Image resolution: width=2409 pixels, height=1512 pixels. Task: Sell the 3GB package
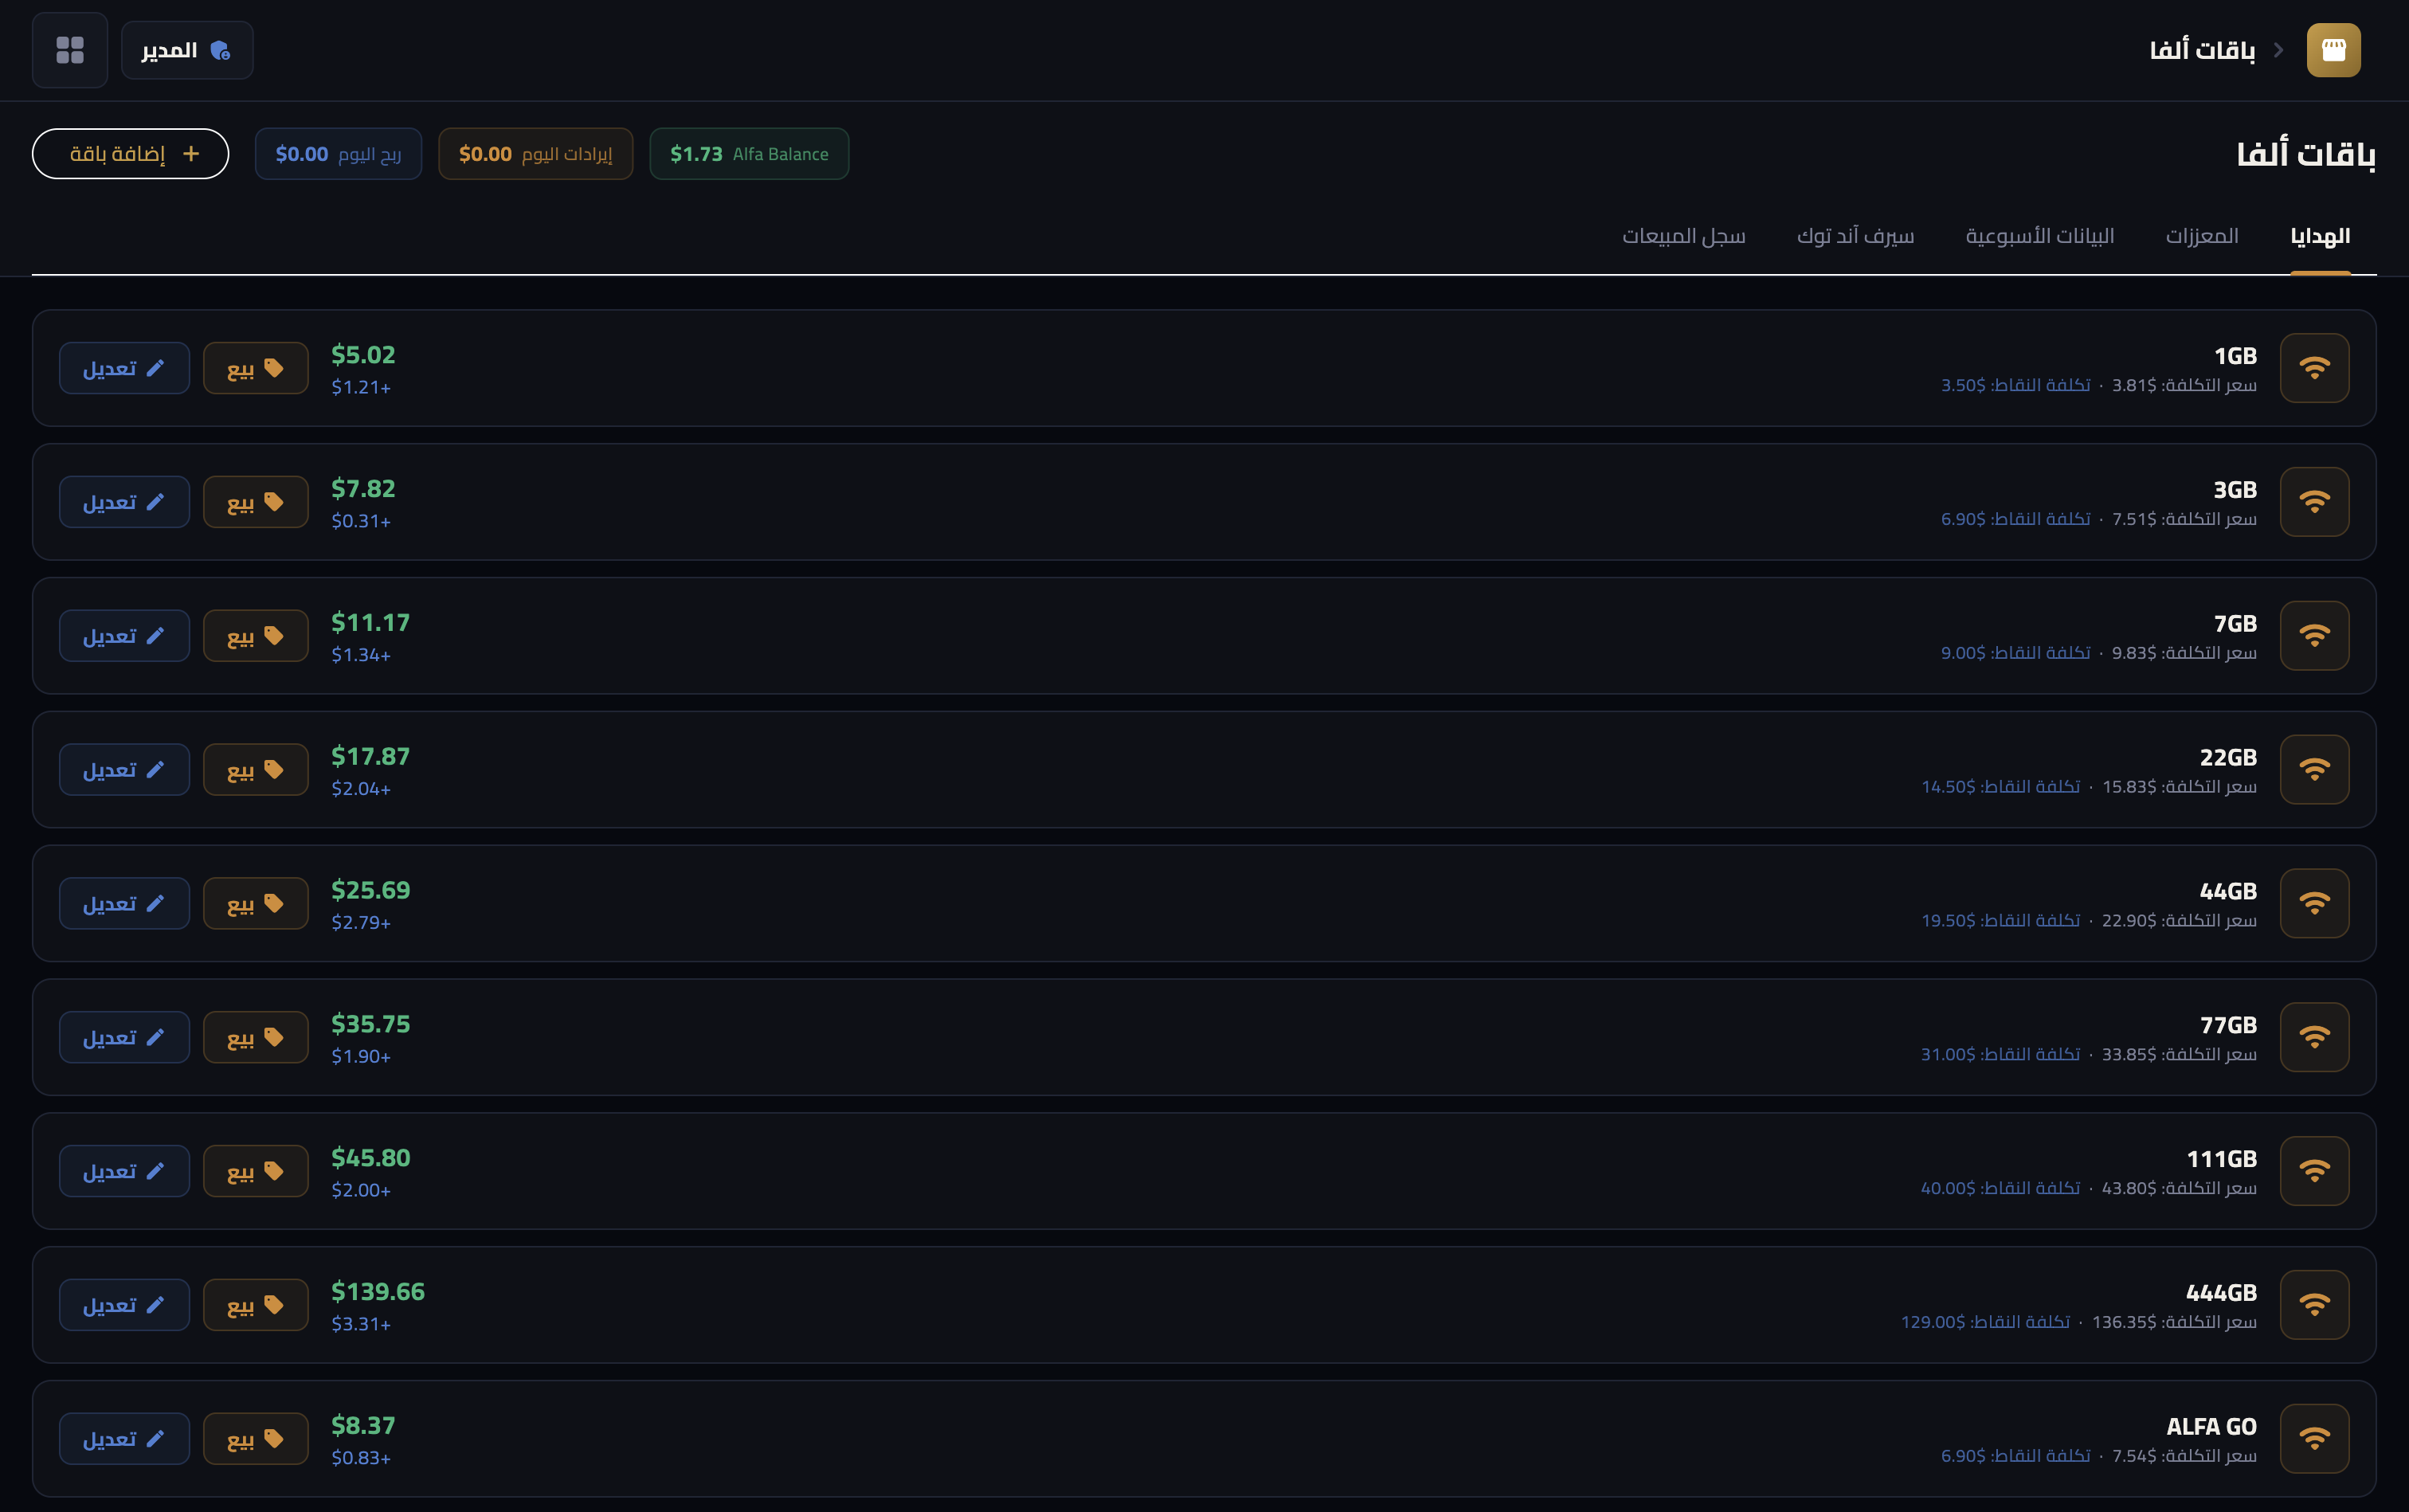(255, 502)
